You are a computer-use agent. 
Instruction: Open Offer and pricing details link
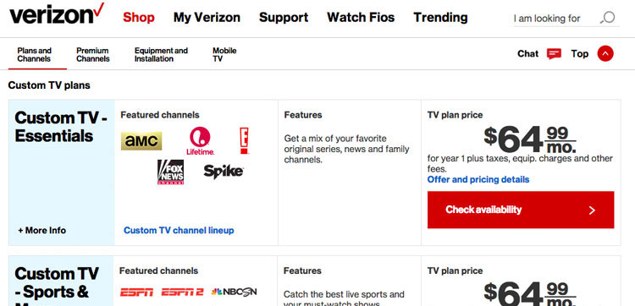(478, 179)
